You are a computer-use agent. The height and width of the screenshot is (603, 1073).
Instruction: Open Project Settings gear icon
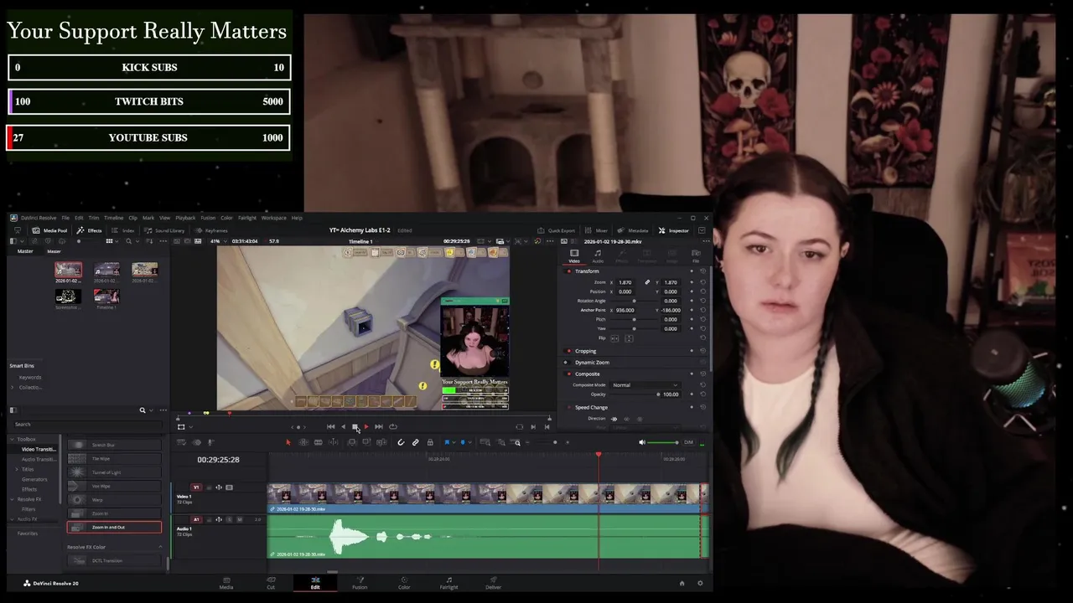click(700, 583)
